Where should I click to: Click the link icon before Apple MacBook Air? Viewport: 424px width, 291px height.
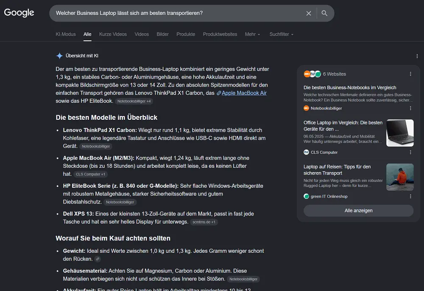click(219, 93)
